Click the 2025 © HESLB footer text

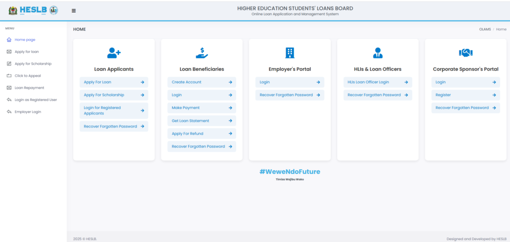pos(85,239)
